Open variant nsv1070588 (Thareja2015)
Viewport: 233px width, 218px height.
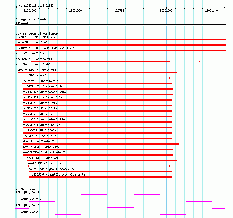[41, 81]
